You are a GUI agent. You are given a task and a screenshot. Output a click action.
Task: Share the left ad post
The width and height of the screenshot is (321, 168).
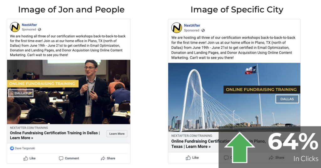coord(108,158)
